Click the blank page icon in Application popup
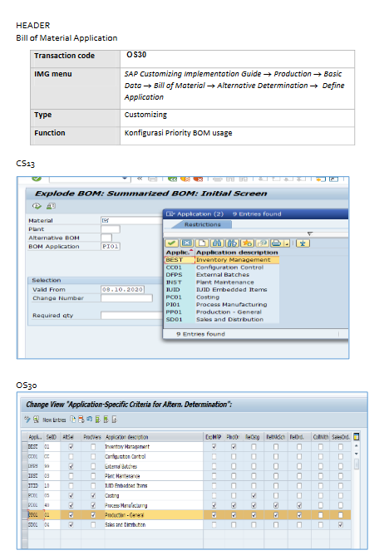This screenshot has width=389, height=560. [x=202, y=243]
